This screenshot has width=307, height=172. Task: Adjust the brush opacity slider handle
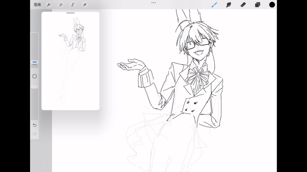(35, 87)
